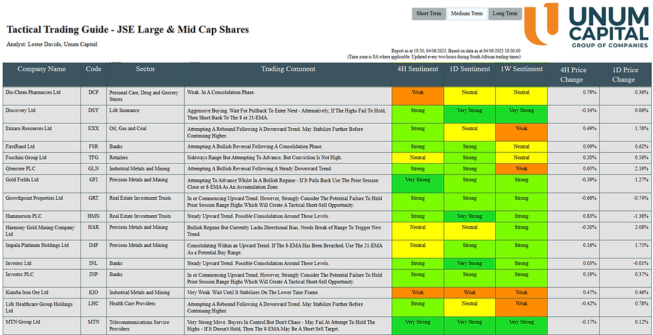Click Gold Fields' Very Strong 4H sentiment cell
Viewport: 653px width, 335px height.
(x=418, y=184)
